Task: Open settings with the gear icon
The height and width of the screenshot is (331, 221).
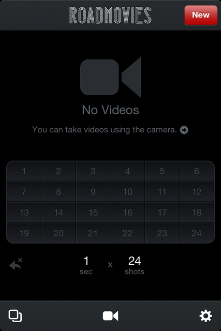Action: pyautogui.click(x=205, y=316)
